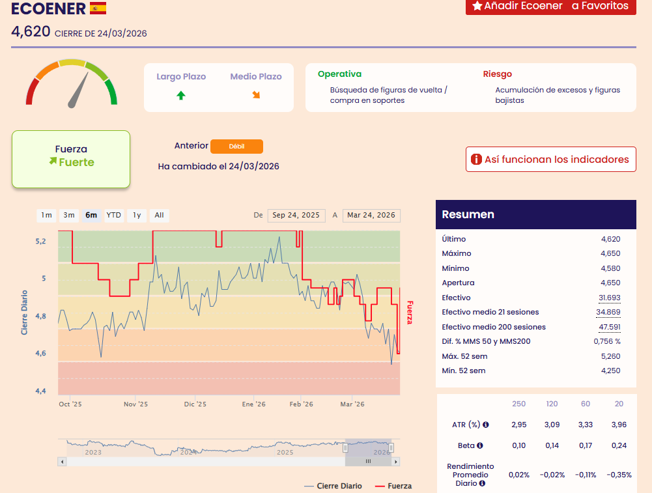Click the Beta value 0,24
This screenshot has width=652, height=493.
tap(619, 445)
